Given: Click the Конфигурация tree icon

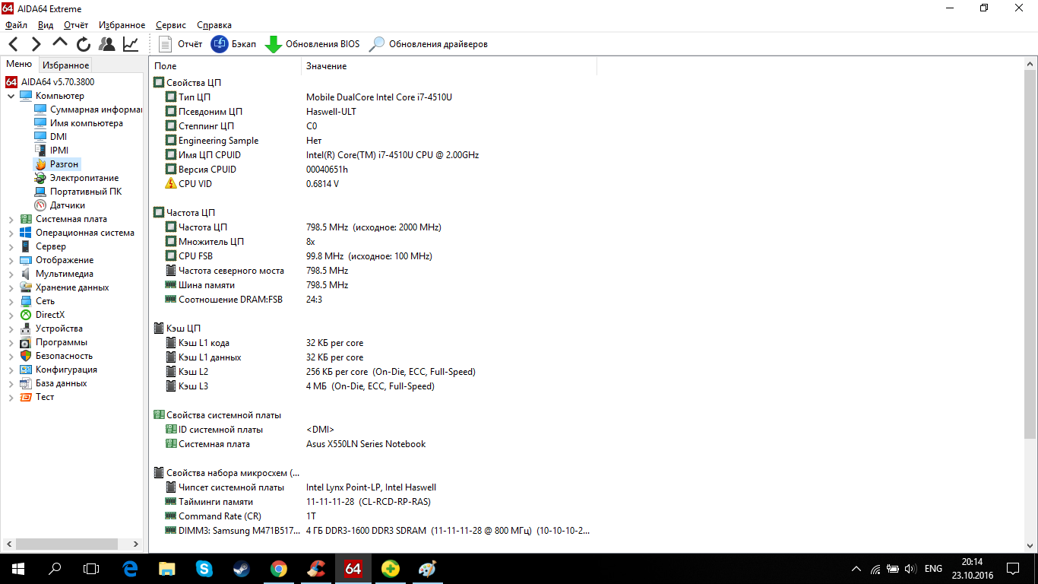Looking at the screenshot, I should click(x=26, y=370).
